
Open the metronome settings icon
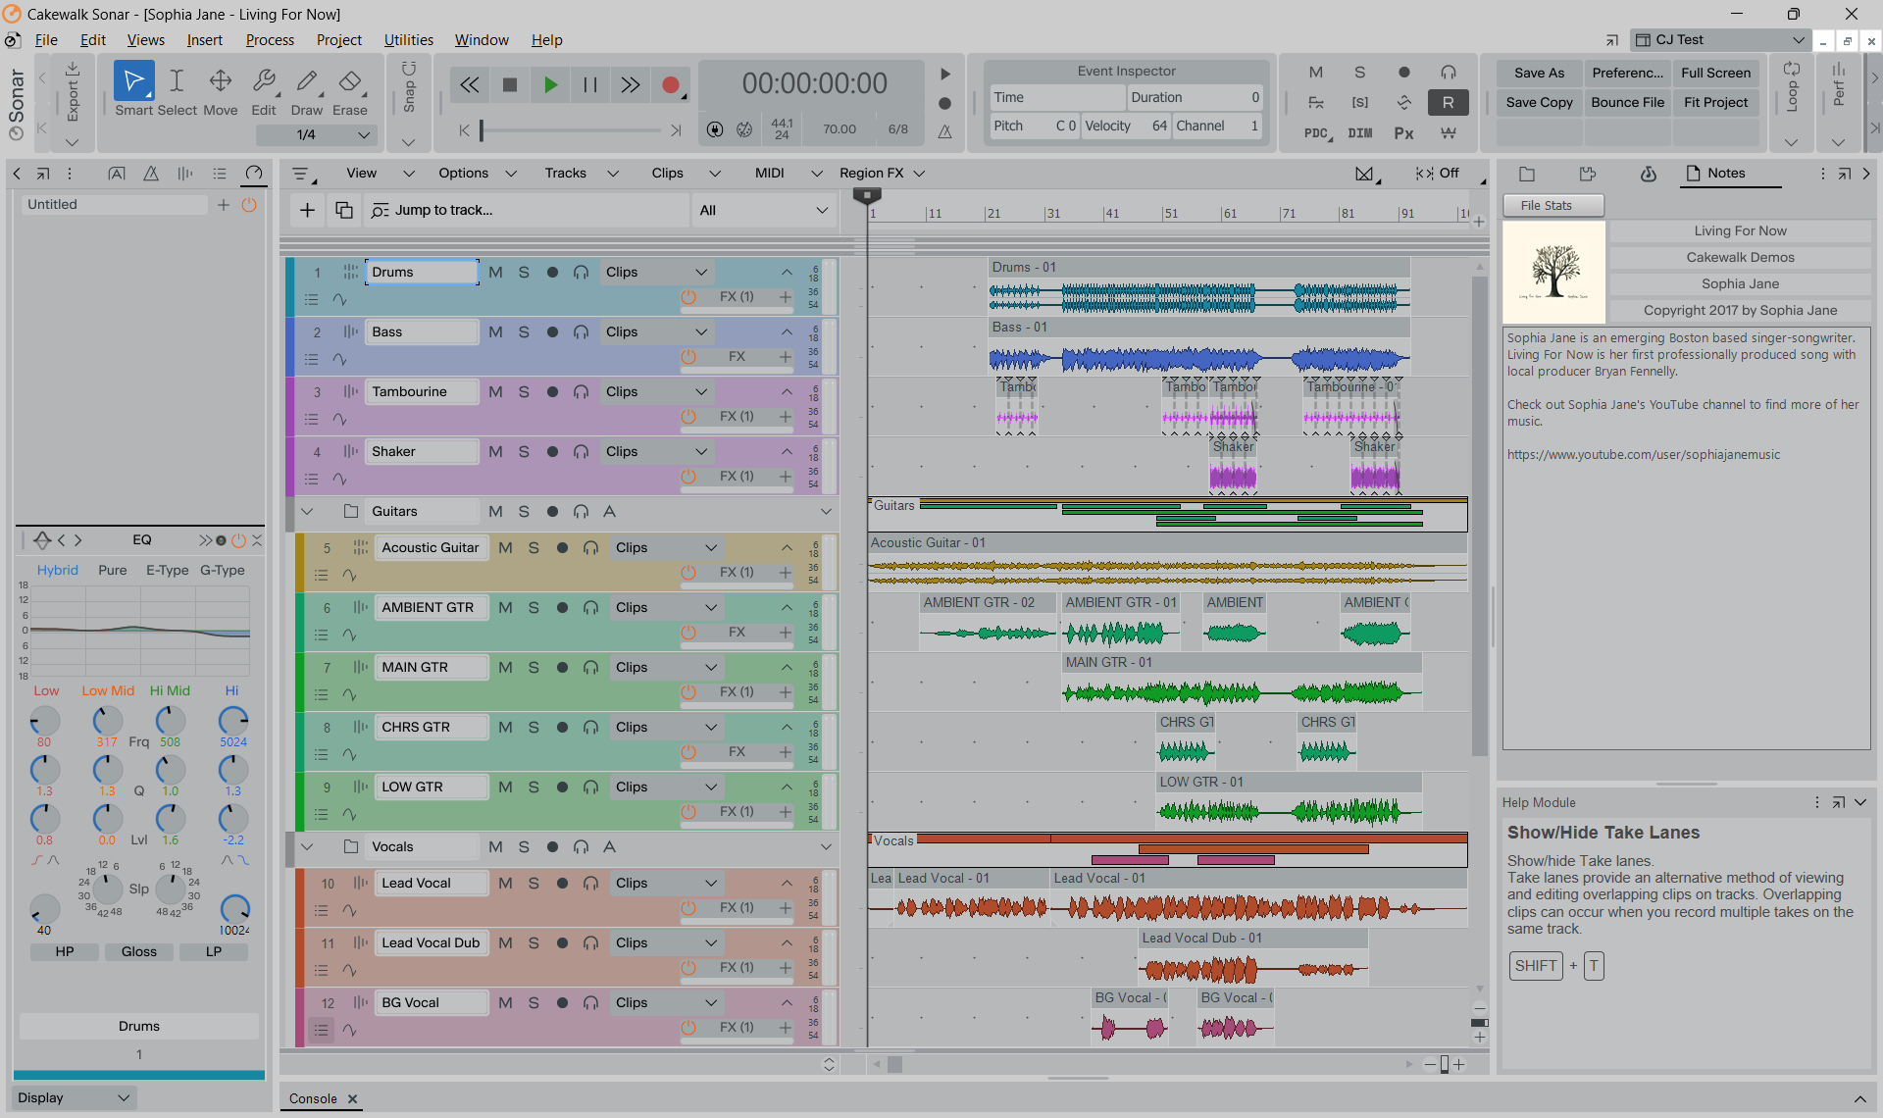pyautogui.click(x=944, y=131)
